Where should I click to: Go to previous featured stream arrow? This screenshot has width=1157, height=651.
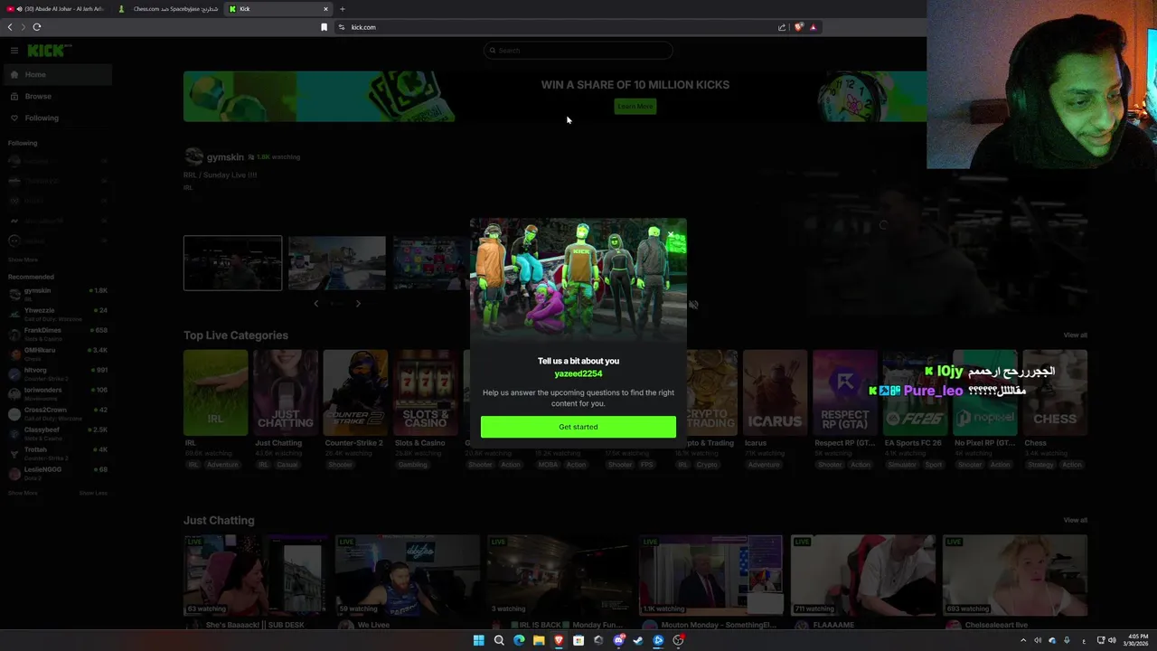(x=315, y=304)
